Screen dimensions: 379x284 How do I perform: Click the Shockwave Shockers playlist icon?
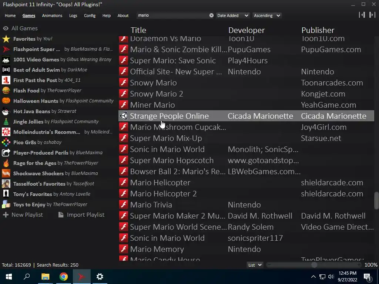pyautogui.click(x=6, y=173)
